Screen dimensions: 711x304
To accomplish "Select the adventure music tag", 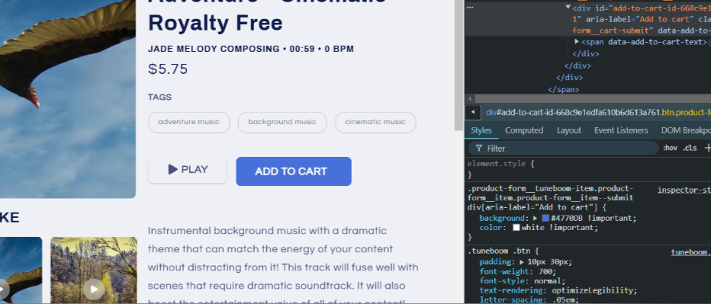I will [188, 123].
